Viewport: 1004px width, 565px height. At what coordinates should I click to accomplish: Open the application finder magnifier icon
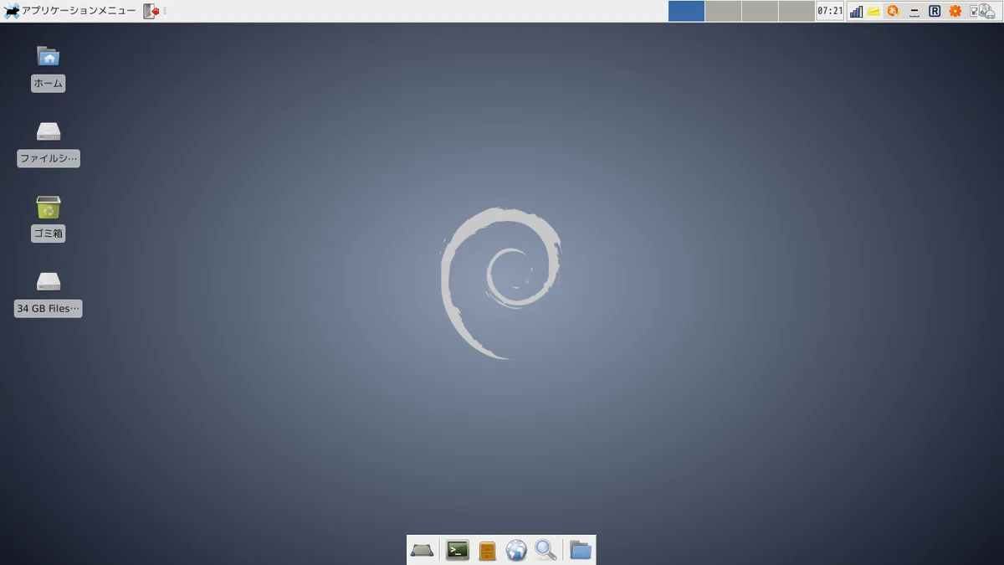click(x=546, y=550)
